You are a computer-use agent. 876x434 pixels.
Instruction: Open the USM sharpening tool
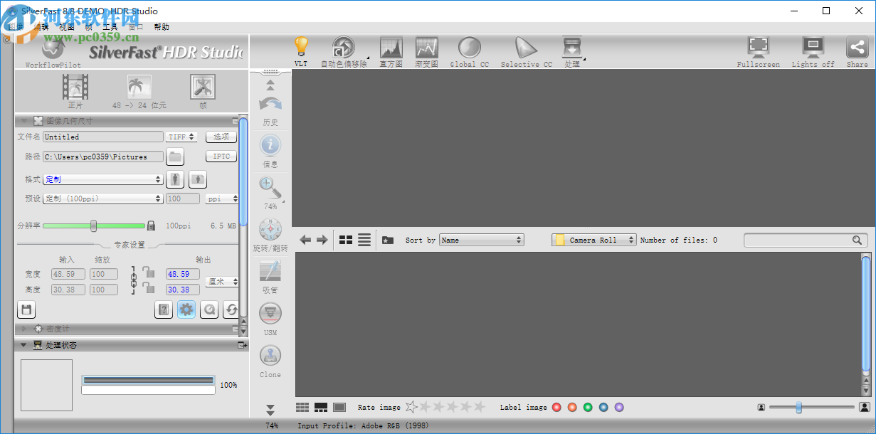click(x=270, y=314)
